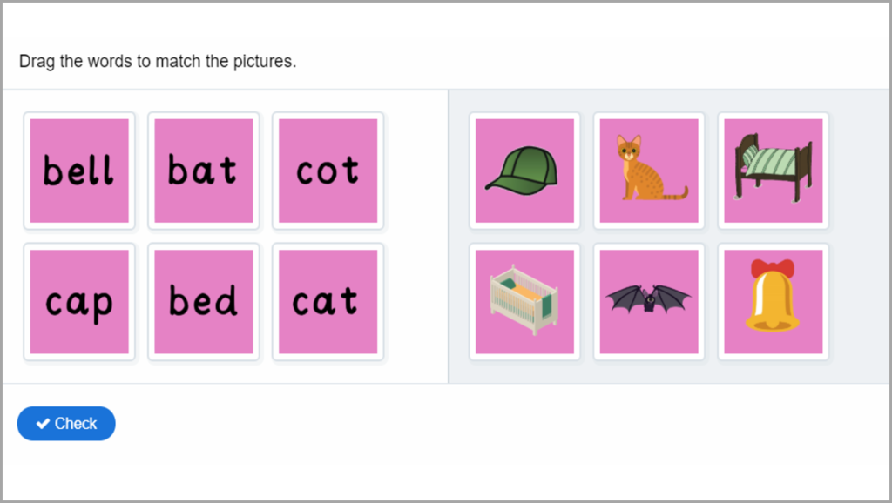Select the cap word card
This screenshot has height=503, width=892.
click(x=79, y=301)
